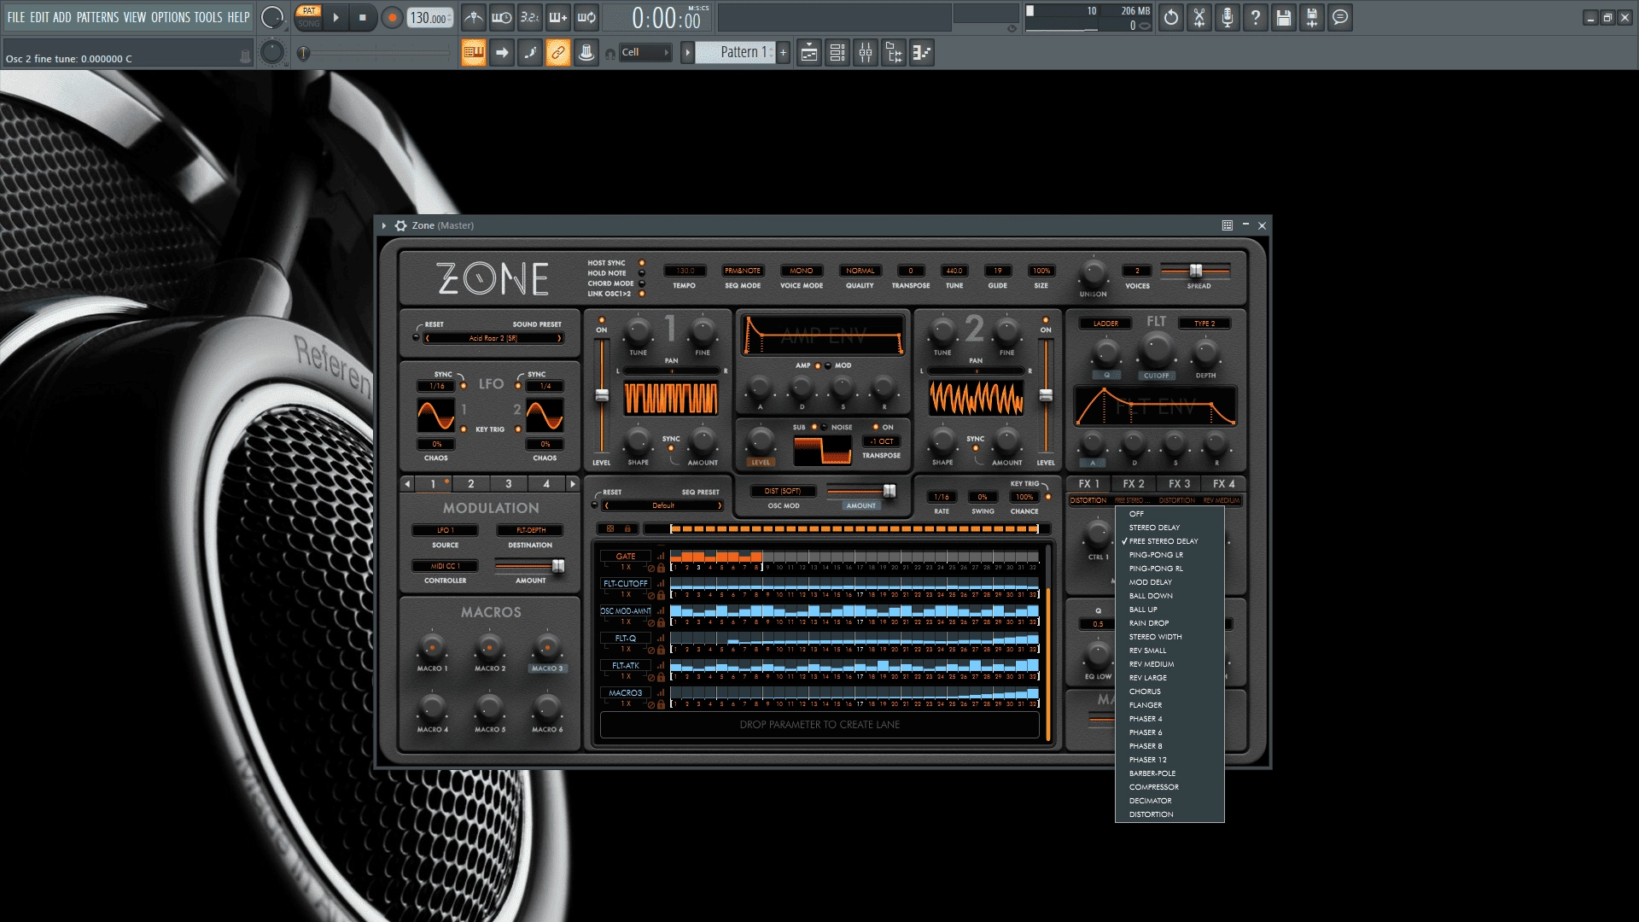
Task: Click the next sound preset arrow
Action: [559, 338]
